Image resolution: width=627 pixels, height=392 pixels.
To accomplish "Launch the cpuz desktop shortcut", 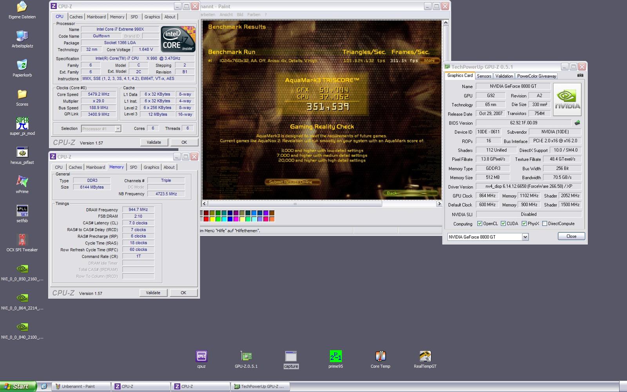I will tap(201, 359).
